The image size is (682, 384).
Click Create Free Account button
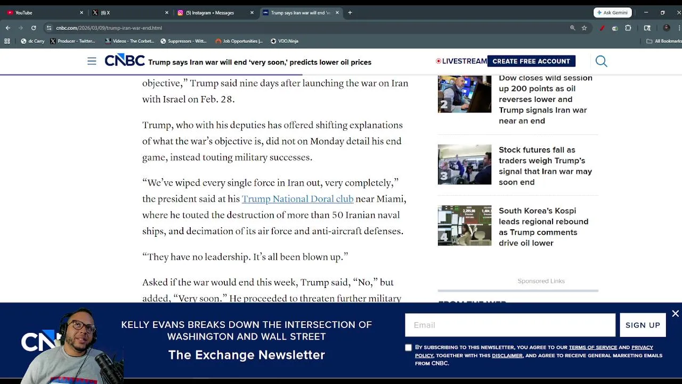531,61
